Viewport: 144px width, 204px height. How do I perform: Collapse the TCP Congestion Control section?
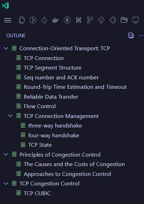[6, 183]
